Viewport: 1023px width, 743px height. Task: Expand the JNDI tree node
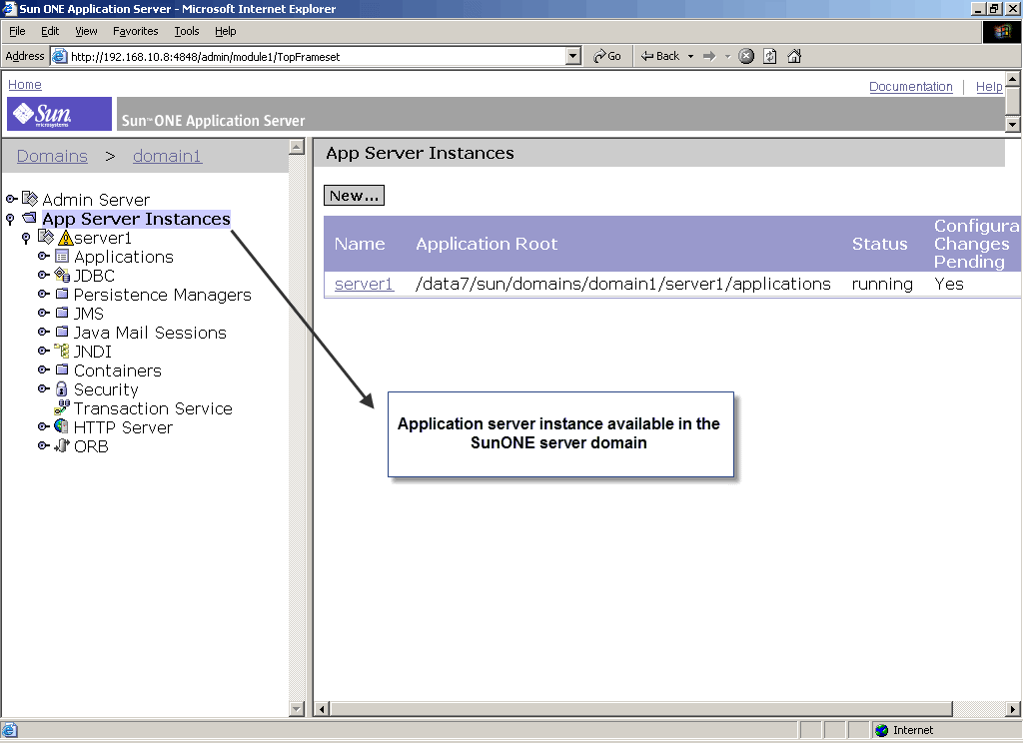43,351
